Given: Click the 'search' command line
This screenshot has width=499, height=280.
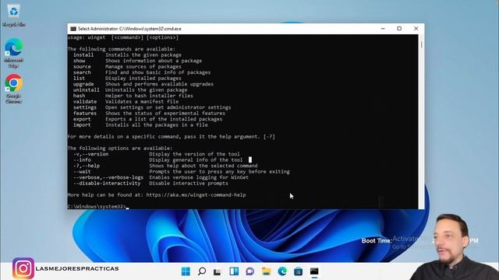Looking at the screenshot, I should click(x=142, y=72).
